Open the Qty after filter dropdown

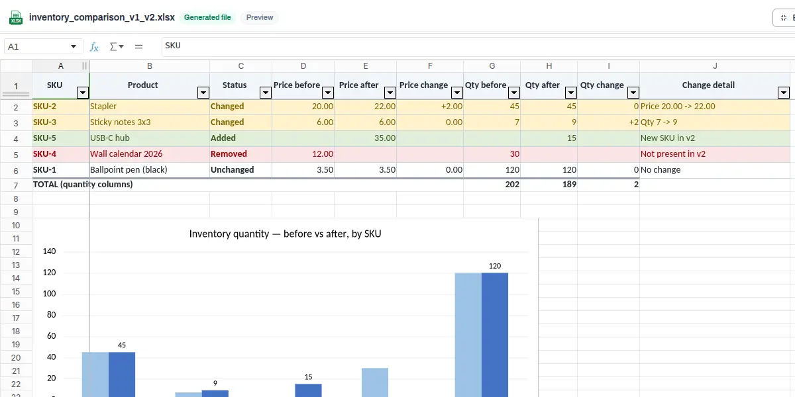pos(571,93)
